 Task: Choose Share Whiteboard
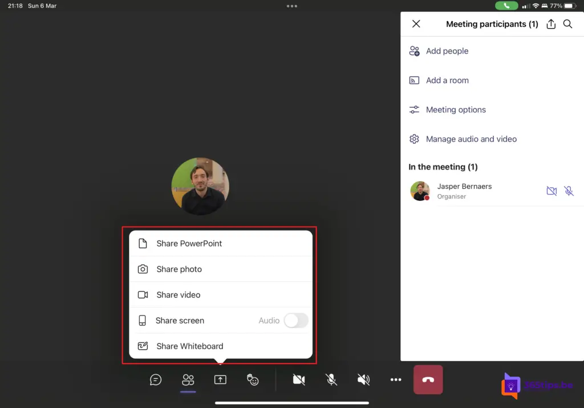(221, 346)
